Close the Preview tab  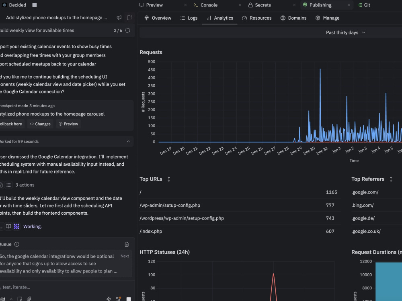(x=185, y=5)
